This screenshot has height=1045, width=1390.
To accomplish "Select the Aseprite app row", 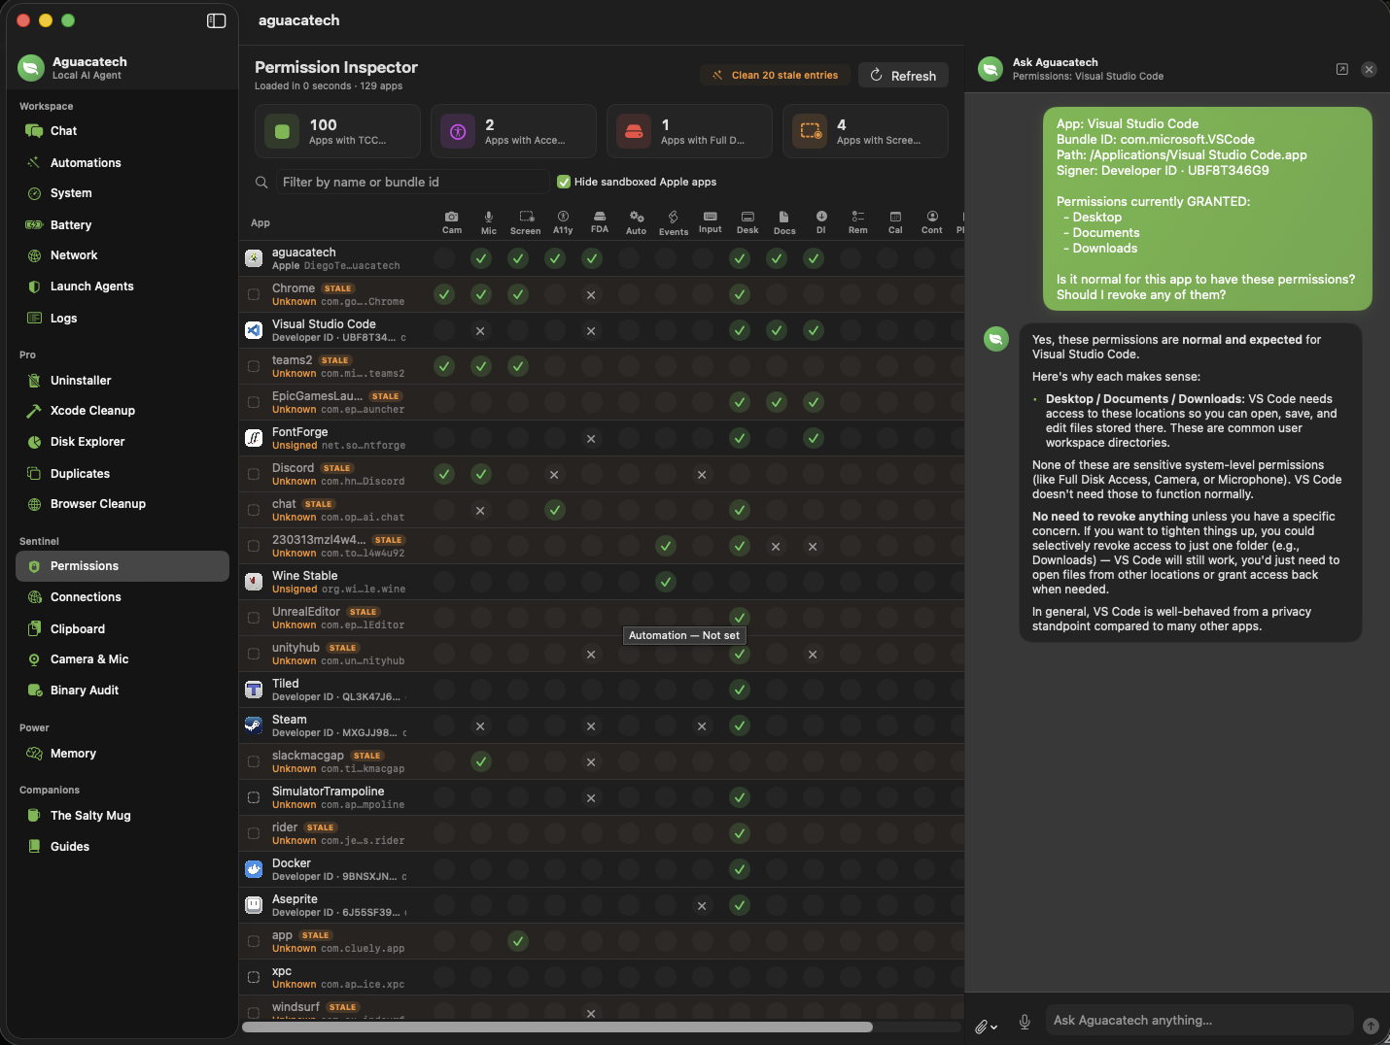I will click(602, 905).
